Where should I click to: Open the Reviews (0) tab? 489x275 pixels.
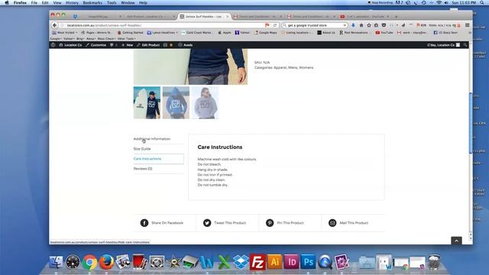click(x=143, y=169)
